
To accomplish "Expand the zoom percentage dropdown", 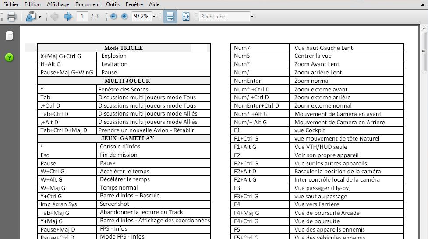I will (154, 17).
